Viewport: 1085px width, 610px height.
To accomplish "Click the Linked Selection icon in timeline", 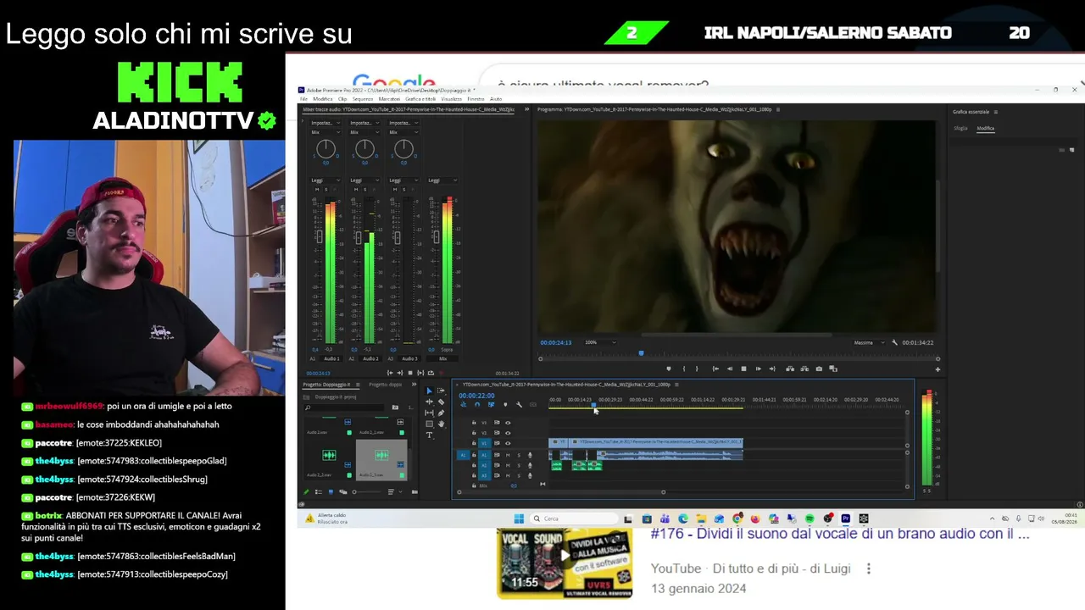I will [491, 405].
